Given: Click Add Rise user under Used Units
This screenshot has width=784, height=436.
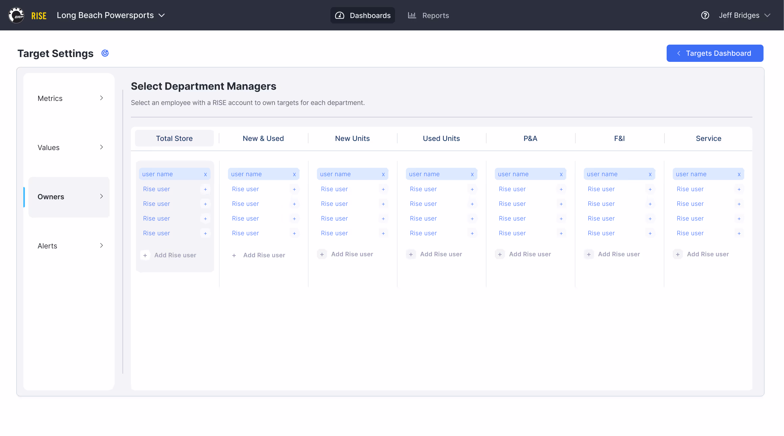Looking at the screenshot, I should pos(434,254).
